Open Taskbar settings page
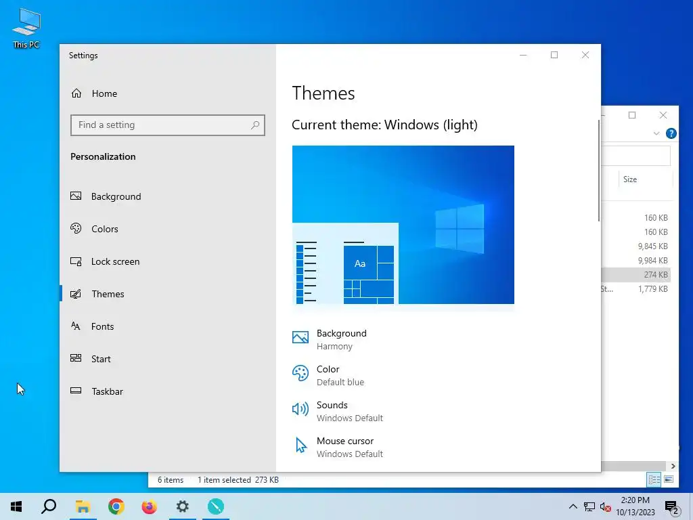 (96, 391)
